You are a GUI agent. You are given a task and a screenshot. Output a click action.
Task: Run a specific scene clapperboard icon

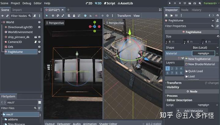[x=195, y=3]
